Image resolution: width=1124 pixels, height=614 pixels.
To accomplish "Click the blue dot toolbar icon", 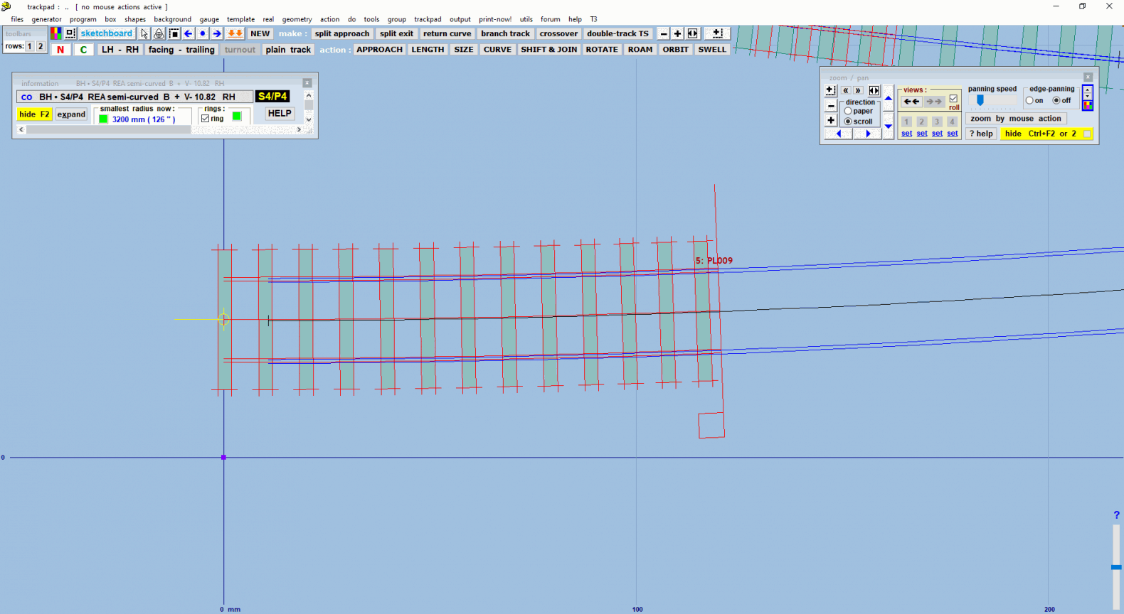I will coord(202,33).
